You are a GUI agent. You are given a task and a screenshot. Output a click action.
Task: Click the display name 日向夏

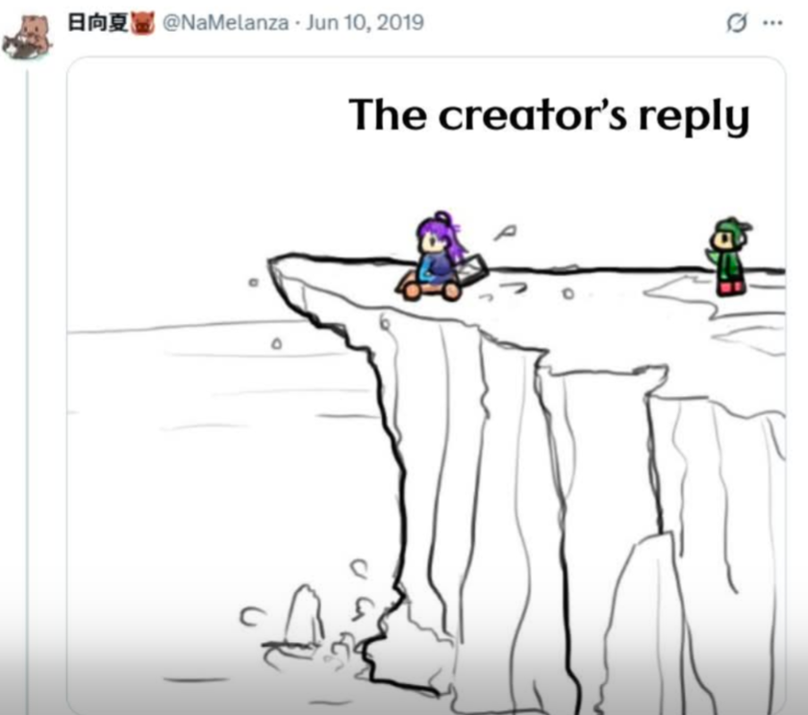pos(98,23)
